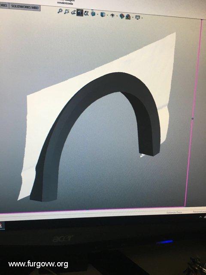
Task: Show hidden system tray icons chevron
Action: pos(200,217)
